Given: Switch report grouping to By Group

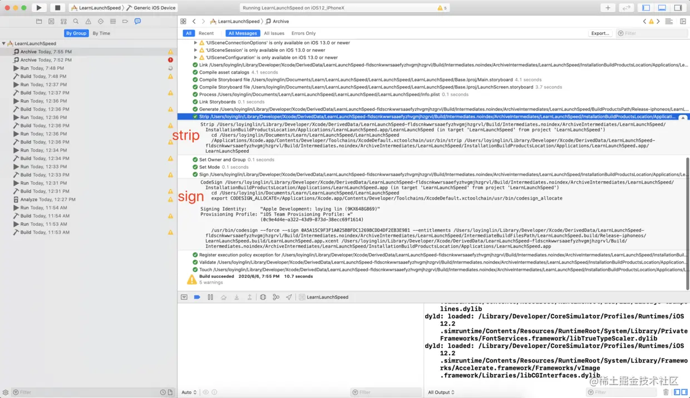Looking at the screenshot, I should coord(76,33).
